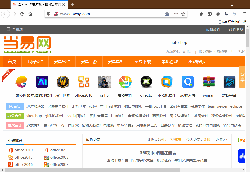Bookmark the page with the star icon
Screen dimensions: 250x172
[183, 14]
